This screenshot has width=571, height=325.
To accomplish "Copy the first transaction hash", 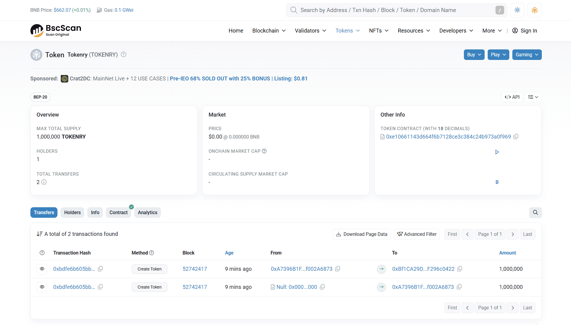I will (100, 269).
